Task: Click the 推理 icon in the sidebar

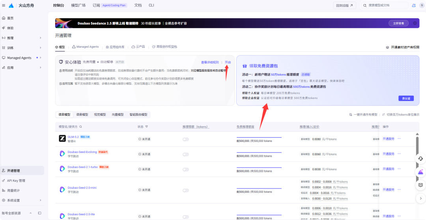Action: 4,38
